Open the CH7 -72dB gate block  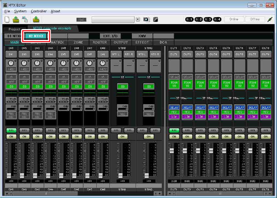(x=90, y=100)
